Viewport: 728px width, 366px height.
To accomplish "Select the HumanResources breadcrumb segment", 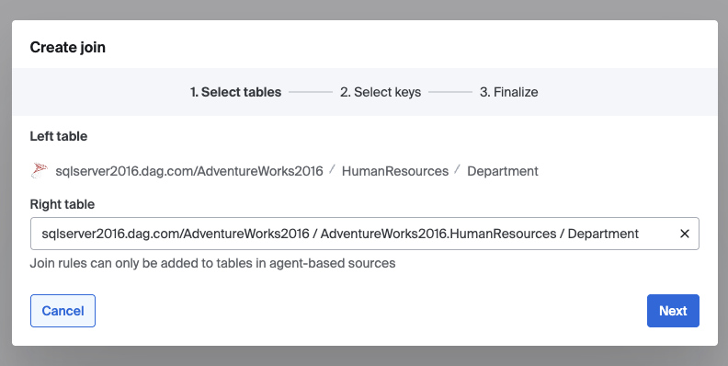I will pos(395,171).
